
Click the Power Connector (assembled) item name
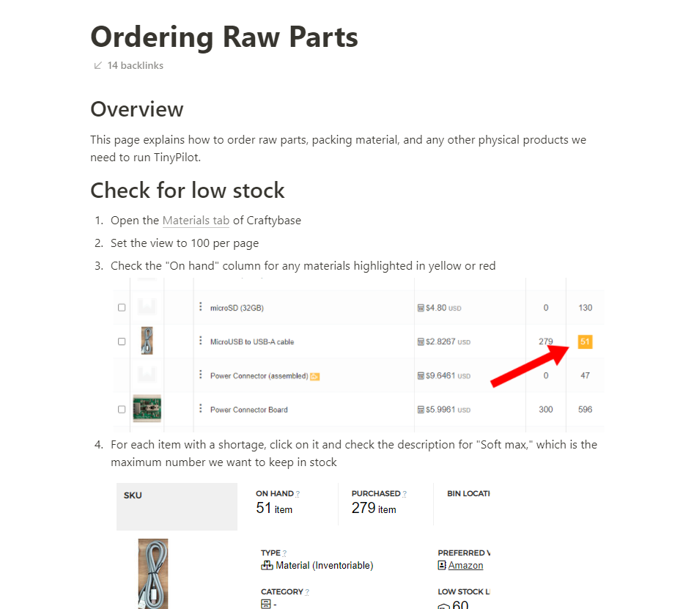pos(259,376)
